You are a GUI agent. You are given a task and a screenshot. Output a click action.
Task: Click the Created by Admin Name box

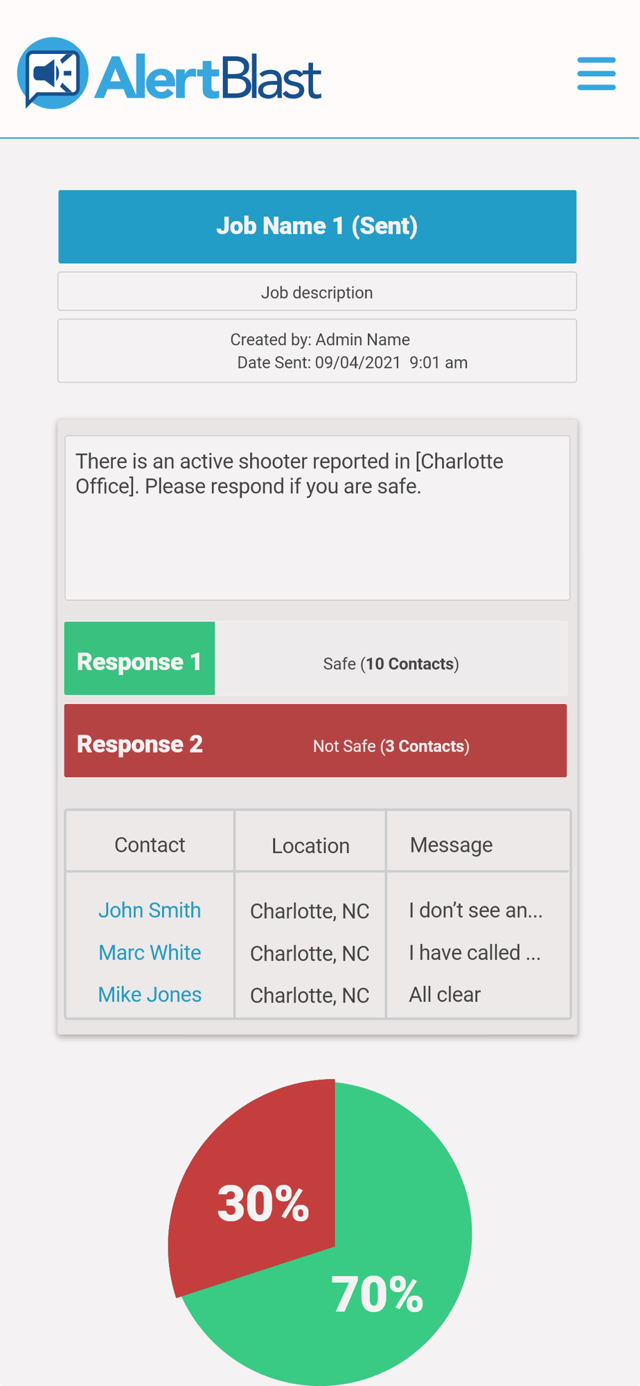(317, 351)
